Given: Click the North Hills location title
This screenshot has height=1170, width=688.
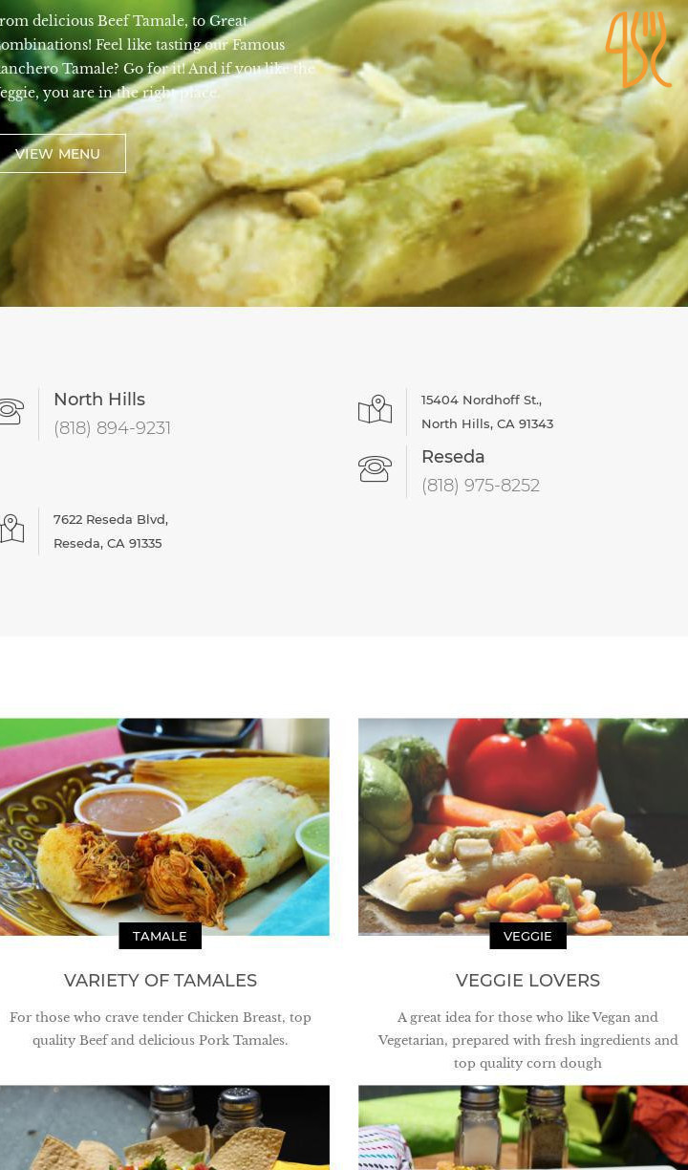Looking at the screenshot, I should tap(99, 400).
